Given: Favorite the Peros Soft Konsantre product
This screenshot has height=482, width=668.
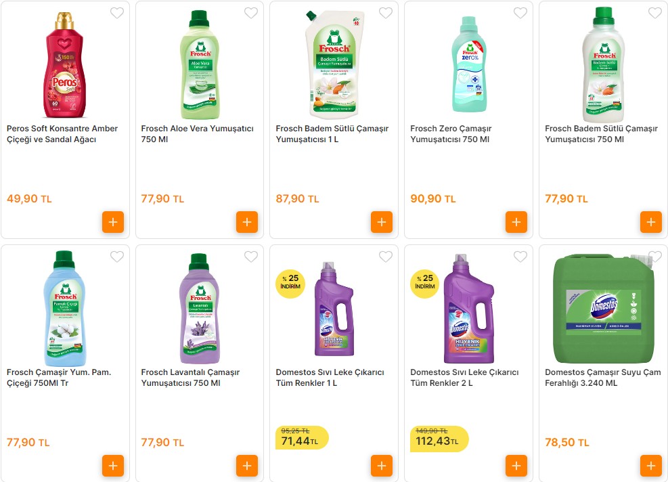Looking at the screenshot, I should pyautogui.click(x=117, y=13).
